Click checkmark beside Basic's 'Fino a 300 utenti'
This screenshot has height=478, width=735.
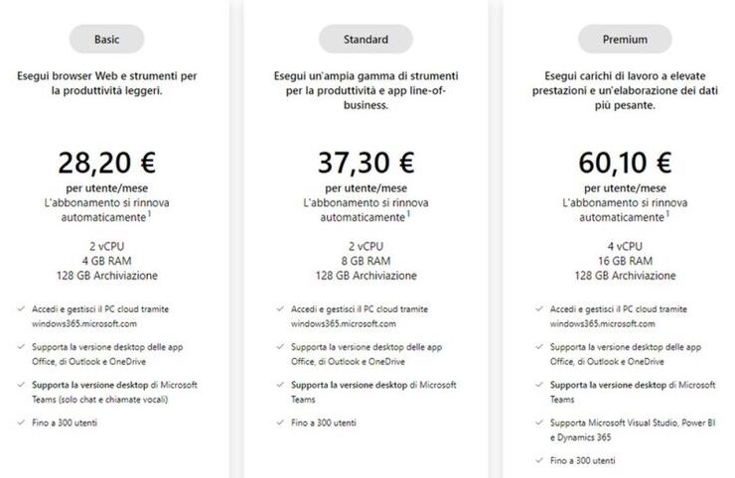pos(21,422)
